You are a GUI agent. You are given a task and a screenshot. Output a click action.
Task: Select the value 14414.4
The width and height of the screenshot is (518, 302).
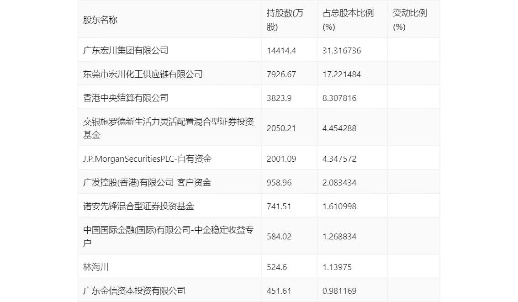[x=281, y=51]
